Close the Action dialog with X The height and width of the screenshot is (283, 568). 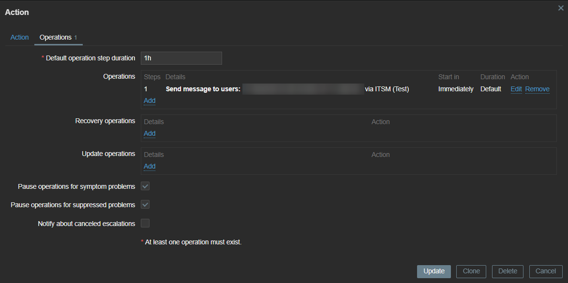coord(561,8)
